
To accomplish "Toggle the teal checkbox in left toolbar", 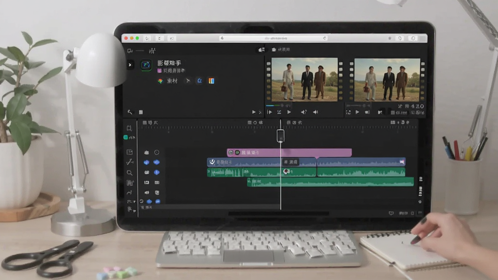I will pos(125,137).
